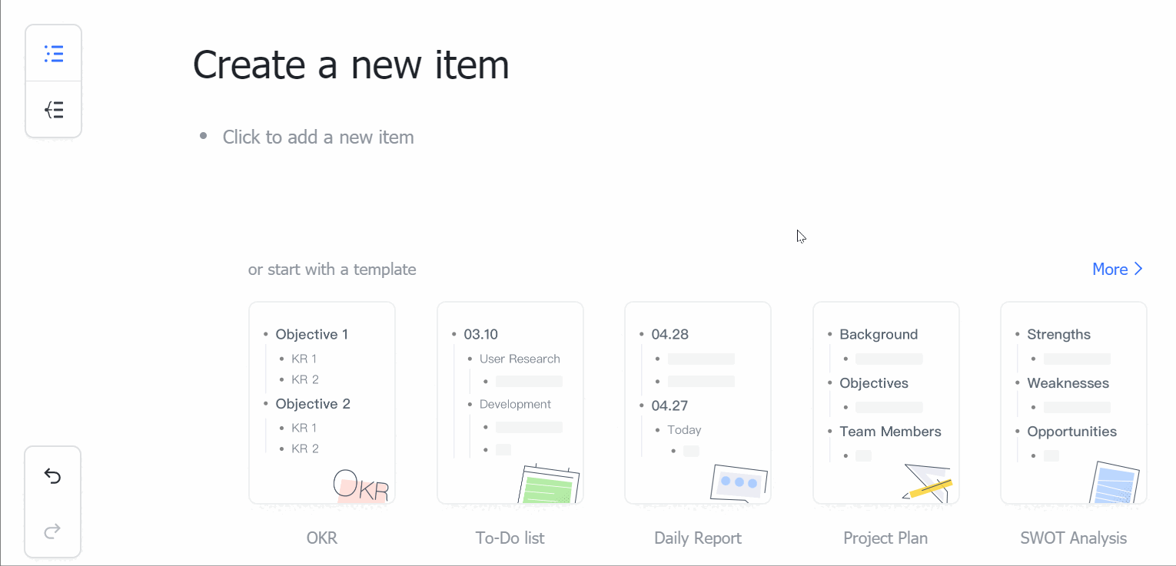Select the SWOT Analysis template
The image size is (1176, 566).
[1073, 403]
